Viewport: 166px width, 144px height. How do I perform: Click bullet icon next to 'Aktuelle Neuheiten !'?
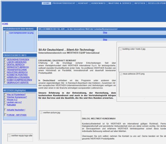5,110
